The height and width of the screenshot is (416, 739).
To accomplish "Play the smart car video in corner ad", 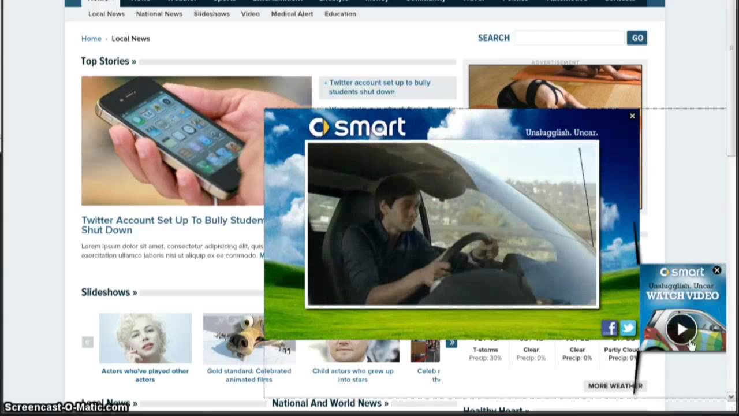I will [681, 329].
